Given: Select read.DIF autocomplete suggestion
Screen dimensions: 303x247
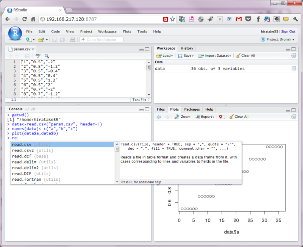Looking at the screenshot, I should (x=62, y=174).
